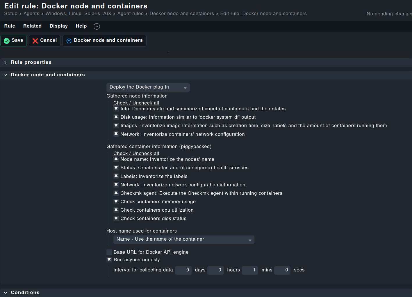Image resolution: width=412 pixels, height=297 pixels.
Task: Click the mins field in collecting interval
Action: pyautogui.click(x=250, y=270)
